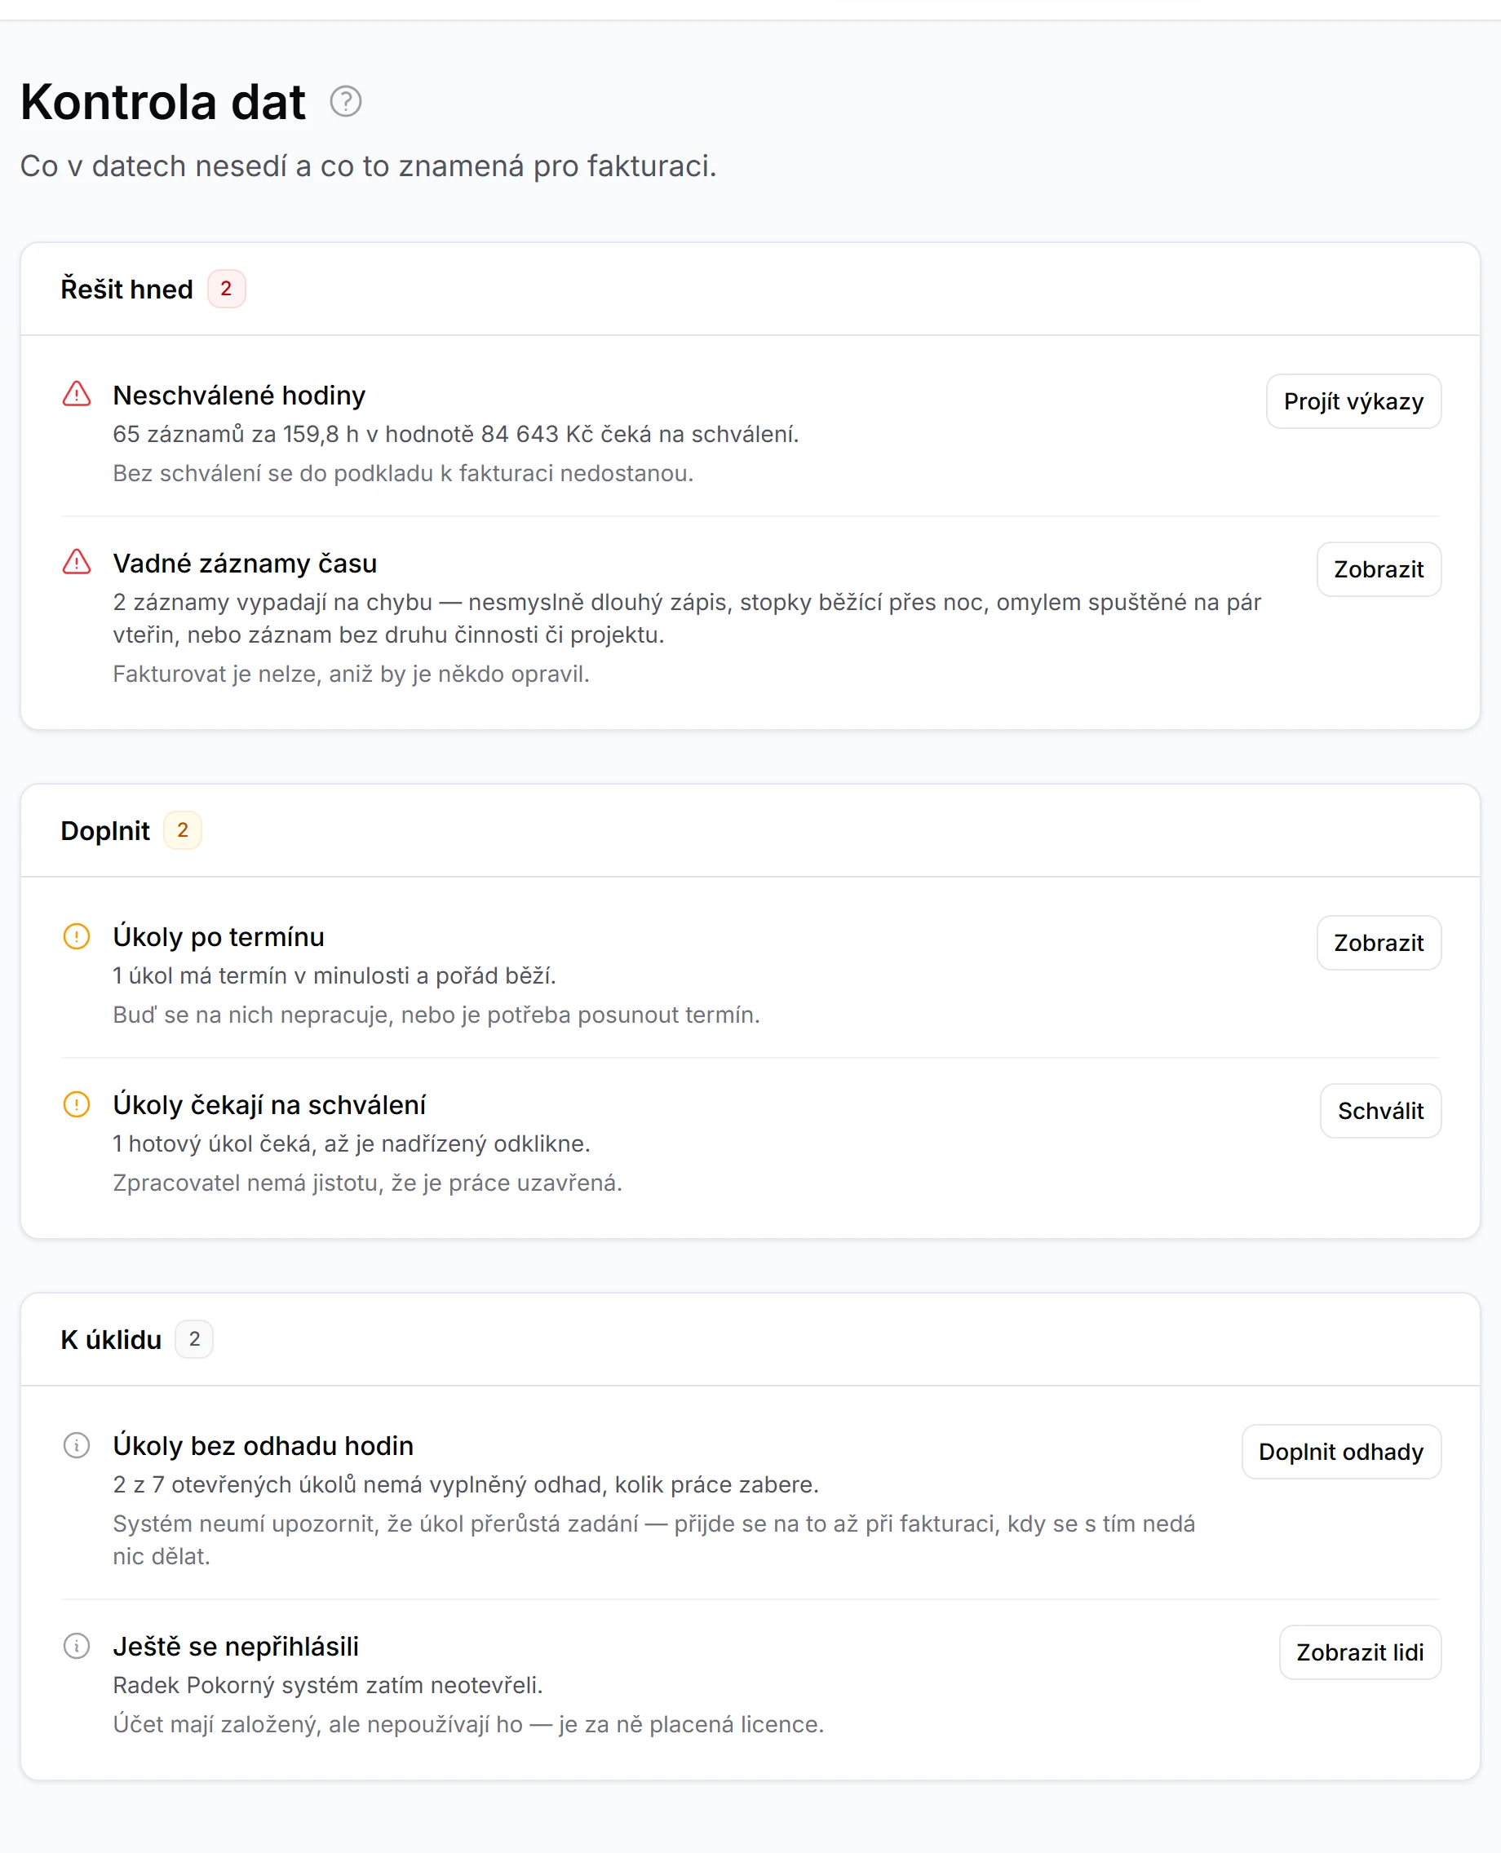Click the yellow count badge beside Doplnit
The image size is (1501, 1853).
183,829
